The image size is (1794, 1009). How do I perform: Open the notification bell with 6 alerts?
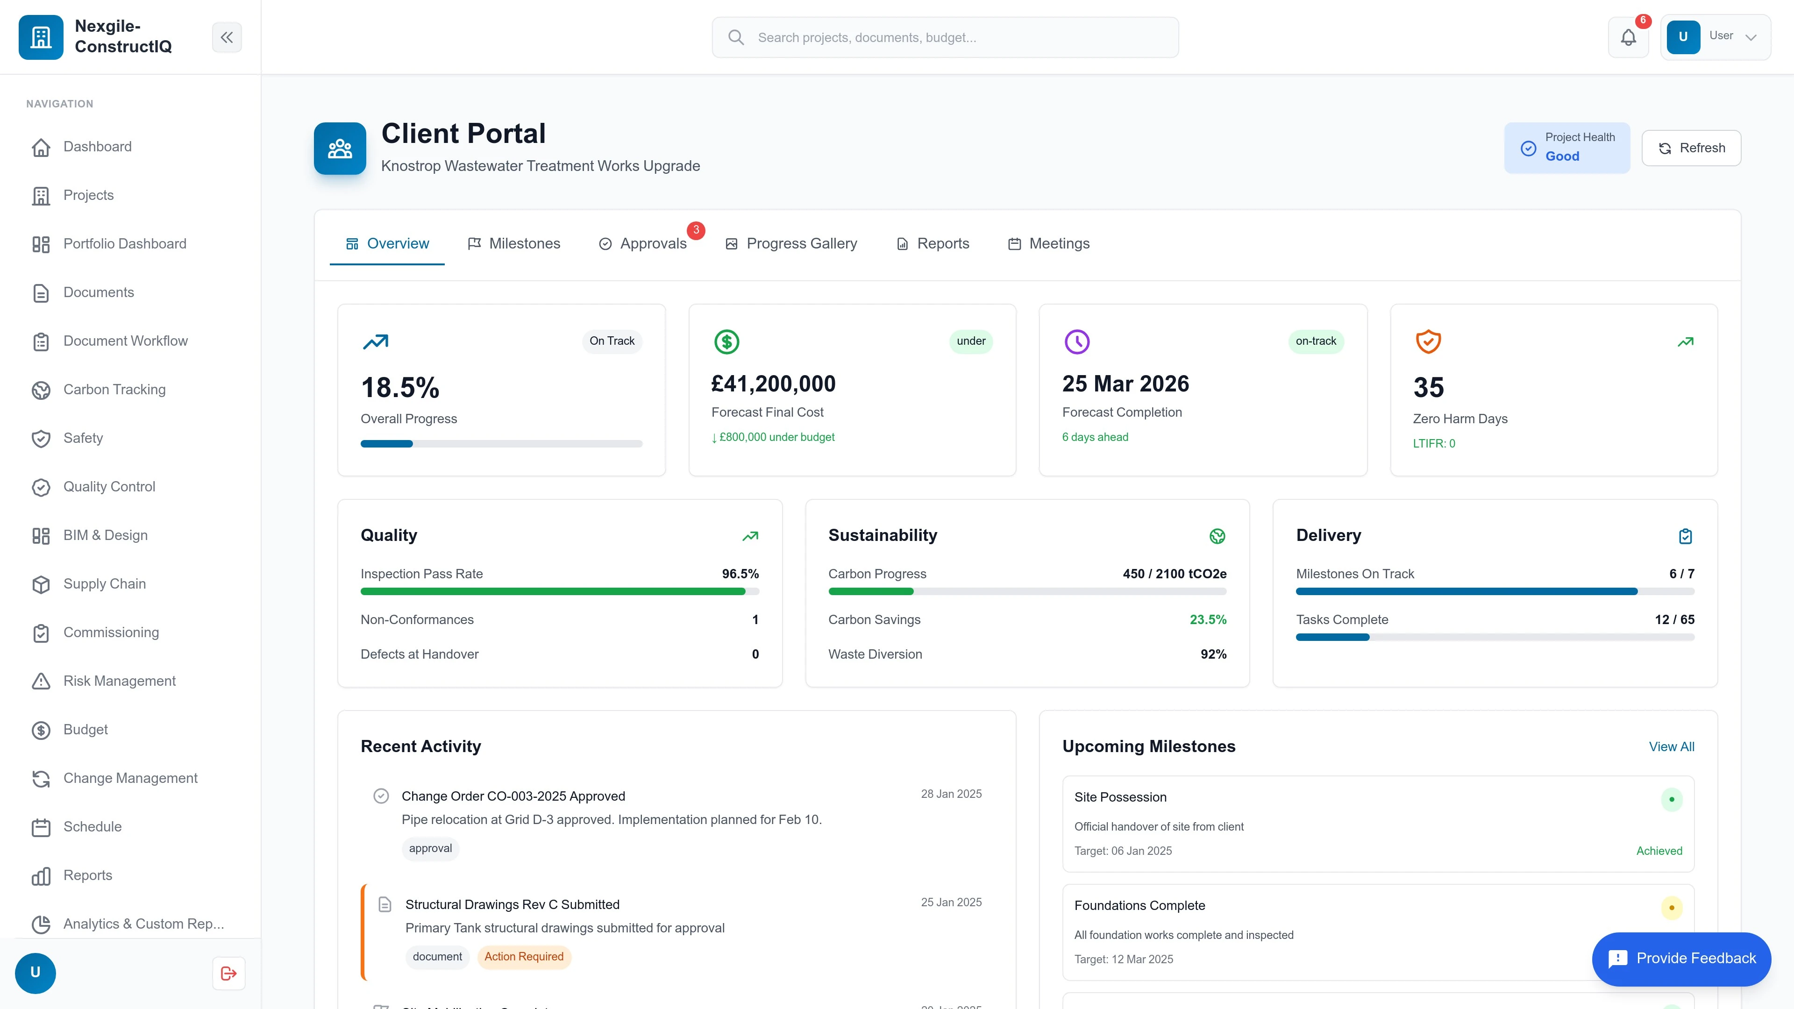pyautogui.click(x=1628, y=37)
